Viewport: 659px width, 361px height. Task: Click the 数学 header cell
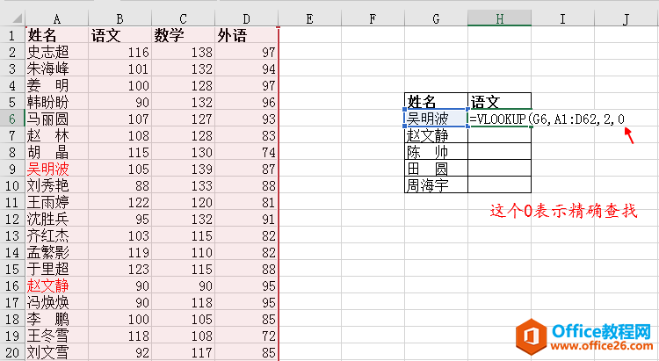(184, 35)
